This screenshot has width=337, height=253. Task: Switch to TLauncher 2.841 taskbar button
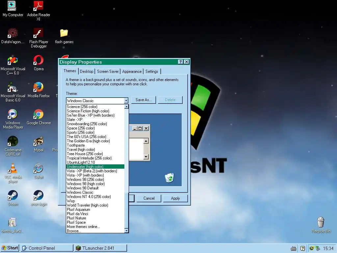point(101,248)
